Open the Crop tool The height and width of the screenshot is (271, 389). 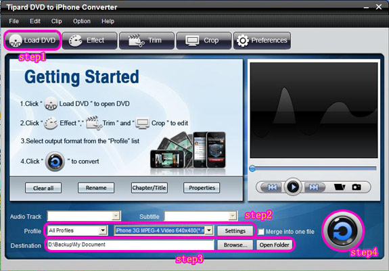point(204,41)
